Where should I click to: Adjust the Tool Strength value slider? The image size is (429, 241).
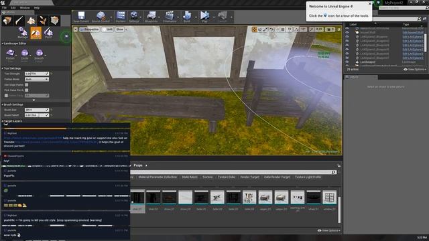37,74
